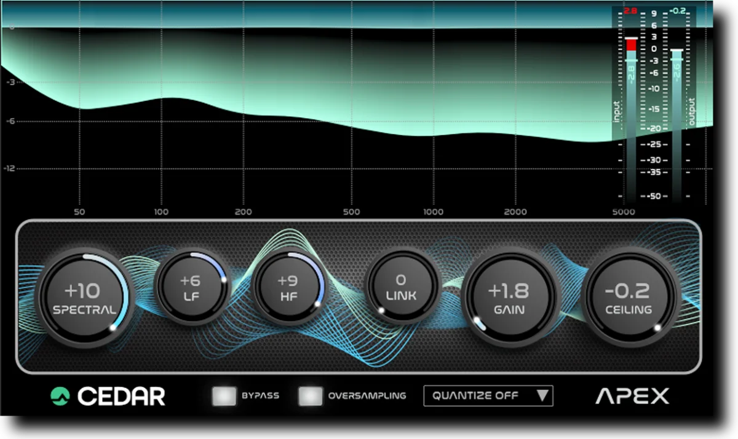The height and width of the screenshot is (439, 738).
Task: Open the Quantize Off dropdown
Action: click(x=488, y=395)
